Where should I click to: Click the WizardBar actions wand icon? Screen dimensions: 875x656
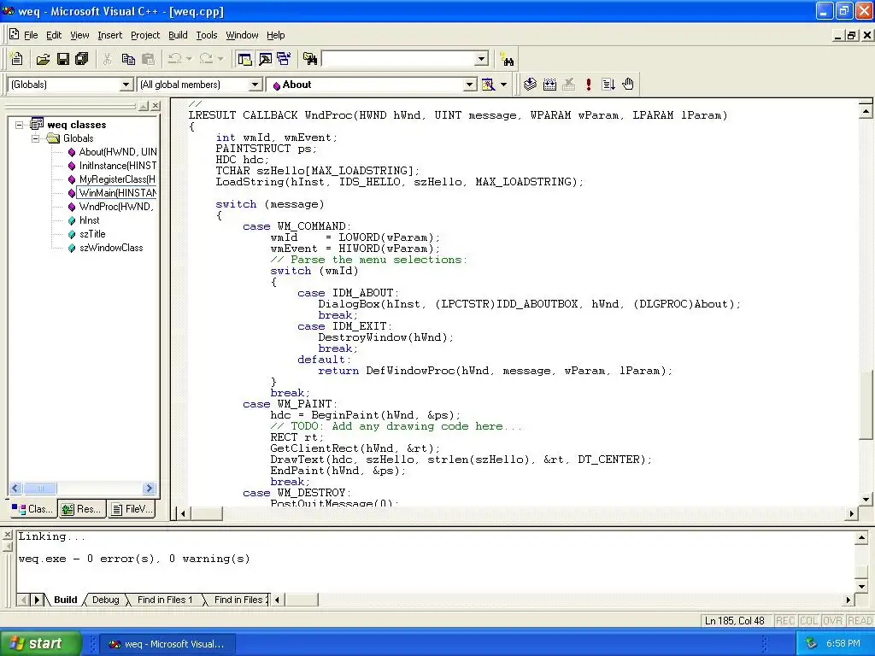(488, 85)
